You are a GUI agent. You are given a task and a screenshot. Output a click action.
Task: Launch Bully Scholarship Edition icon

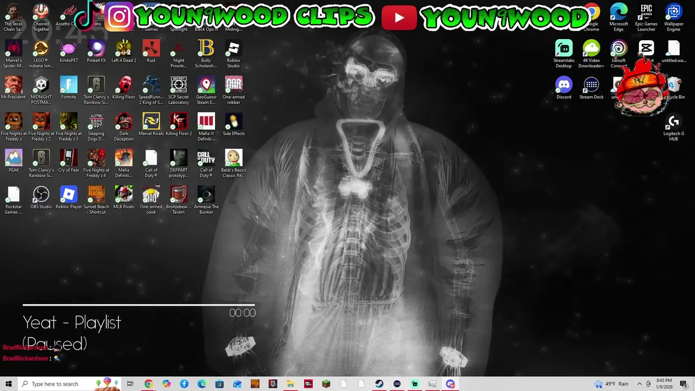[x=206, y=54]
